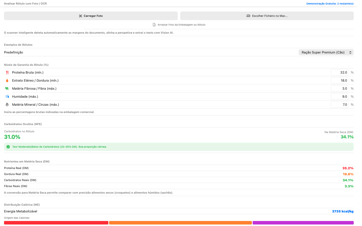Click the Humidade 9.0 value field
This screenshot has width=362, height=226.
tap(340, 96)
